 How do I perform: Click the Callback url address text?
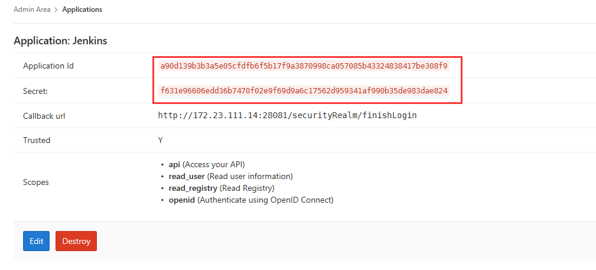coord(287,116)
